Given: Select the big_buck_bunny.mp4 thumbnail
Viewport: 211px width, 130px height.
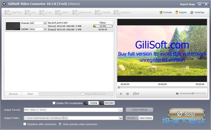Looking at the screenshot, I should click(x=13, y=26).
